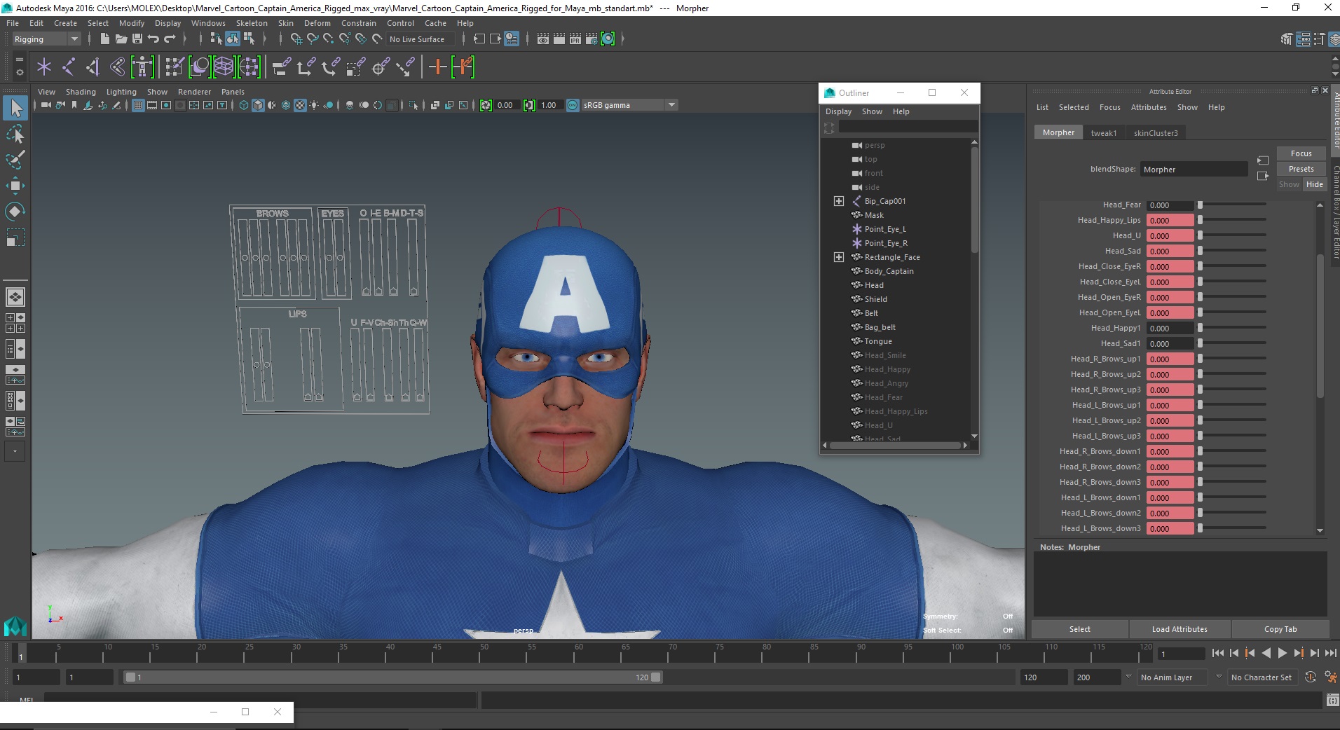Click the Create Joint shelf icon
Viewport: 1340px width, 730px height.
tap(69, 67)
